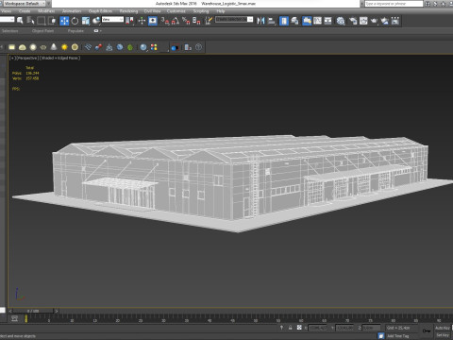
Task: Switch to the Populate ribbon tab
Action: coord(75,31)
